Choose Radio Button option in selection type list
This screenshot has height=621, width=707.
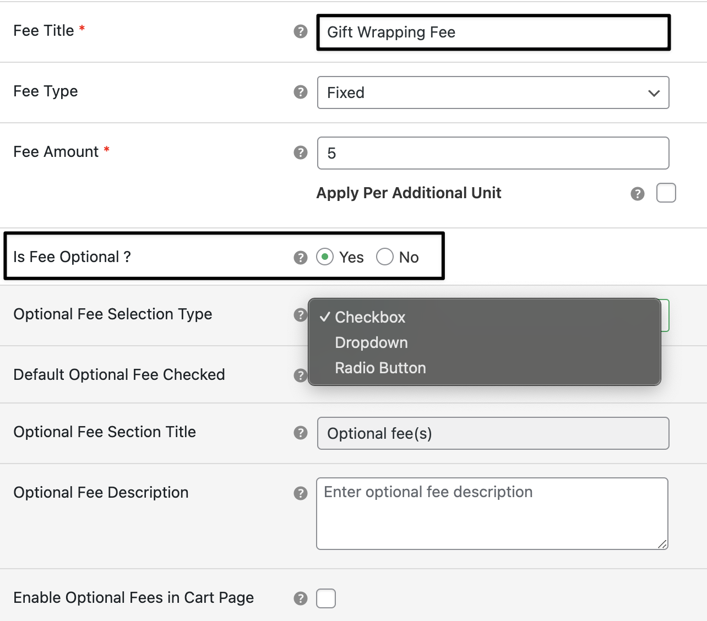point(485,368)
